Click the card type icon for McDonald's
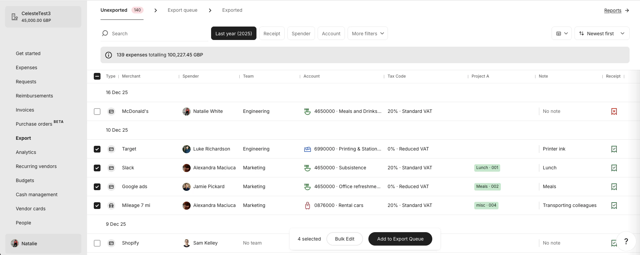The height and width of the screenshot is (255, 640). point(111,112)
